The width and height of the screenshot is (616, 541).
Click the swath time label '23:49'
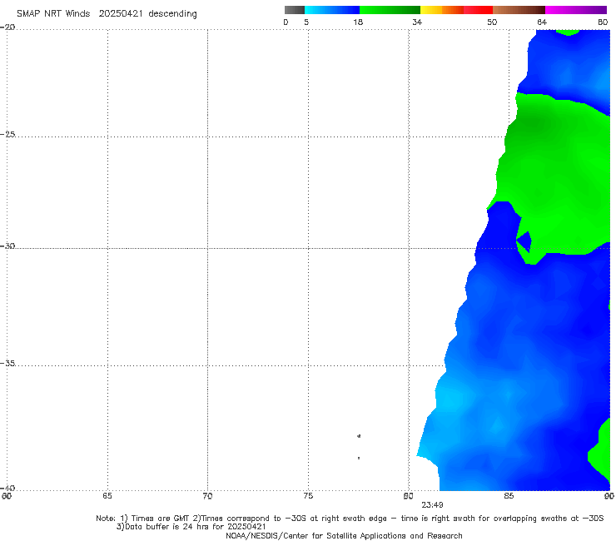point(433,505)
